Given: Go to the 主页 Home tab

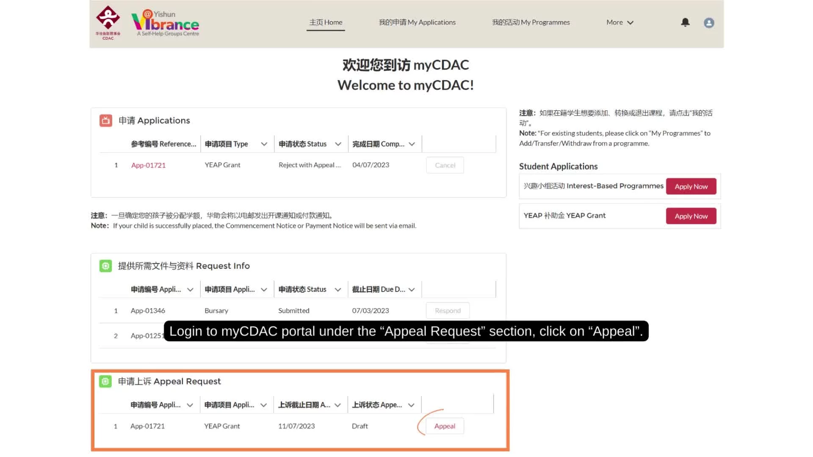Looking at the screenshot, I should click(x=326, y=22).
